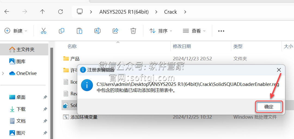Open the 排序 sort dropdown
The height and width of the screenshot is (139, 294).
coord(161,31)
